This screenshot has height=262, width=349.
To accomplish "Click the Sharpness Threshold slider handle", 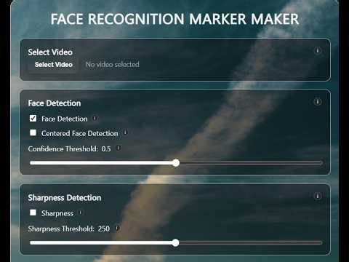I will tap(175, 242).
